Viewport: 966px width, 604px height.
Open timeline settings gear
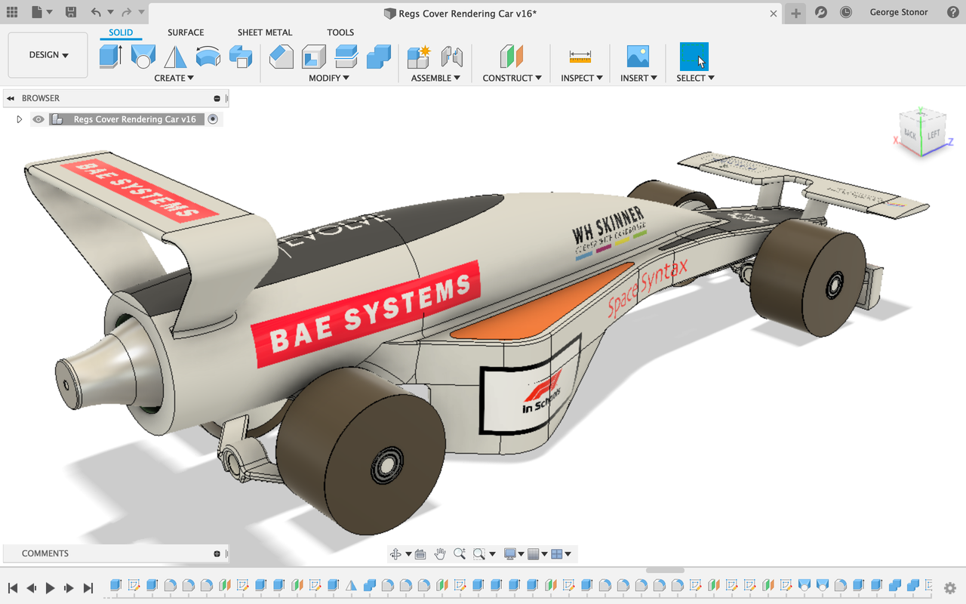[x=950, y=588]
